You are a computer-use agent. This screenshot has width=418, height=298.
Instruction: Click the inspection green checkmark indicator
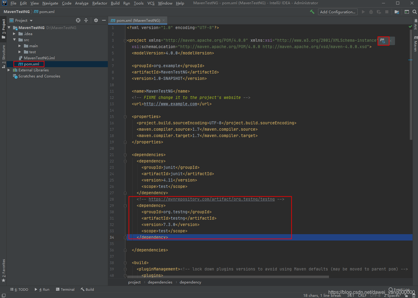[x=410, y=27]
